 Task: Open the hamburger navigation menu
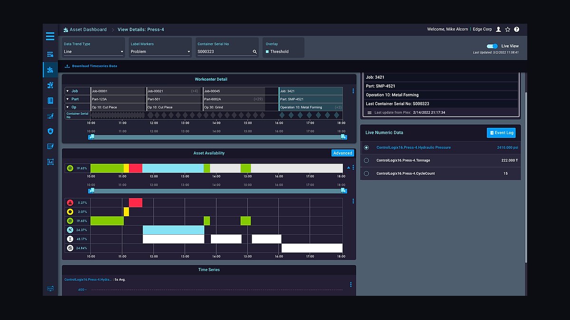coord(50,36)
